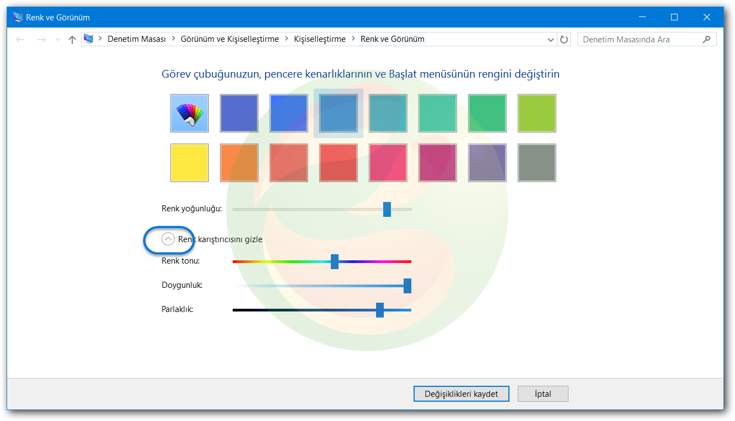The height and width of the screenshot is (421, 735).
Task: Click the Control Panel icon in breadcrumb
Action: coord(88,39)
